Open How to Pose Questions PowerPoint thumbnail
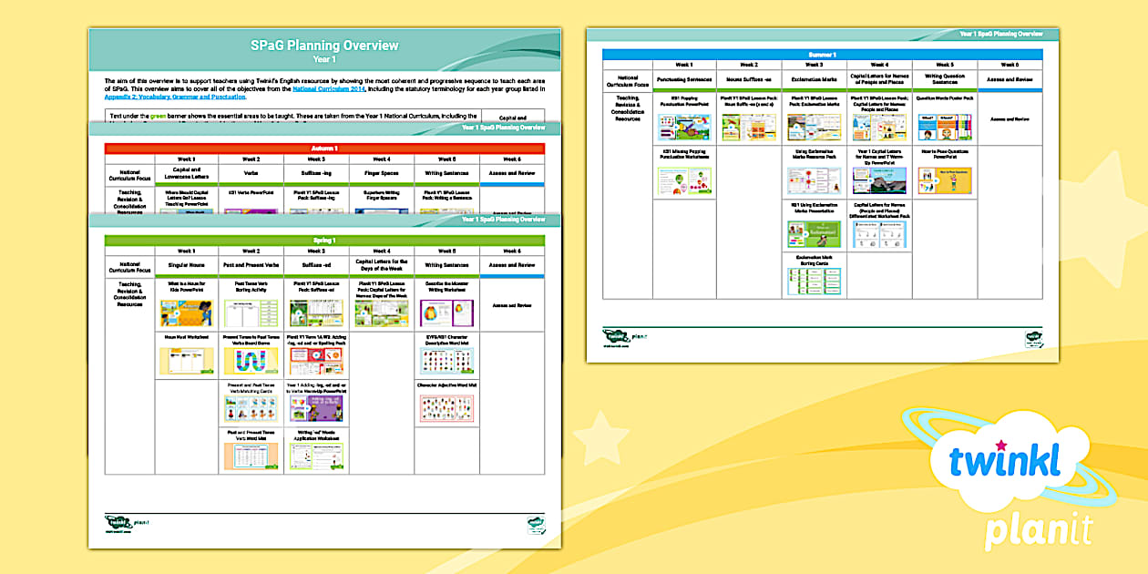The width and height of the screenshot is (1148, 574). point(945,179)
